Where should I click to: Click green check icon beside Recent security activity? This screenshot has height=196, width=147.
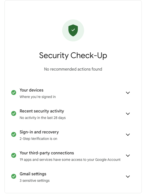pos(14,113)
